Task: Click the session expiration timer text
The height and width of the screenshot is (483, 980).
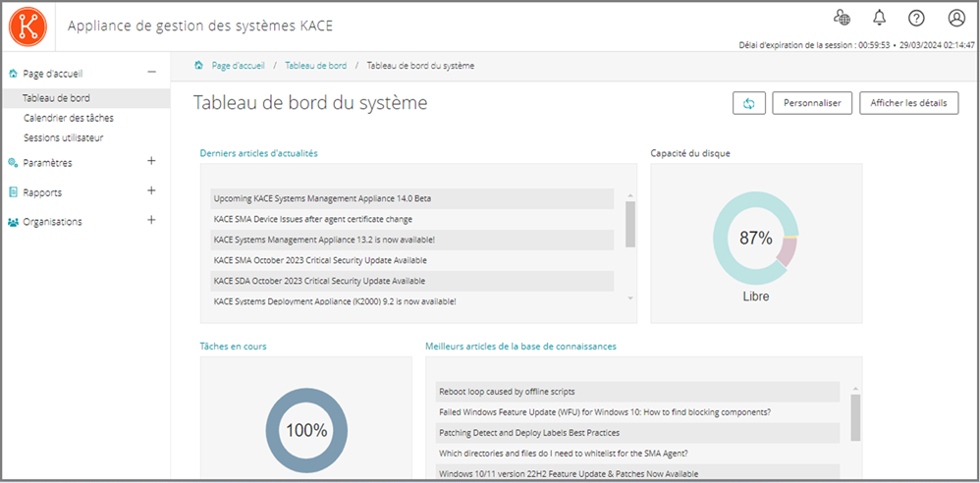Action: click(814, 45)
